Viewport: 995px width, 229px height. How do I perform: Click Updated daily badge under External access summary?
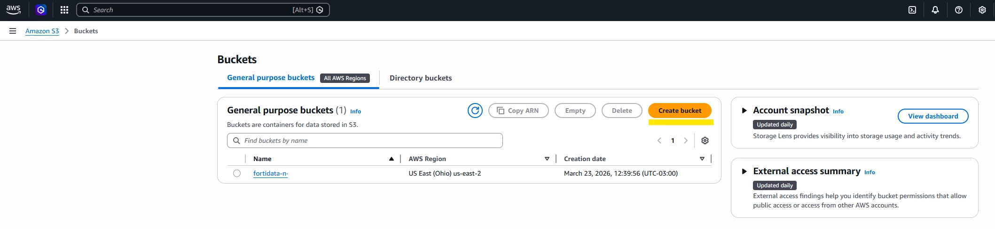pyautogui.click(x=775, y=185)
